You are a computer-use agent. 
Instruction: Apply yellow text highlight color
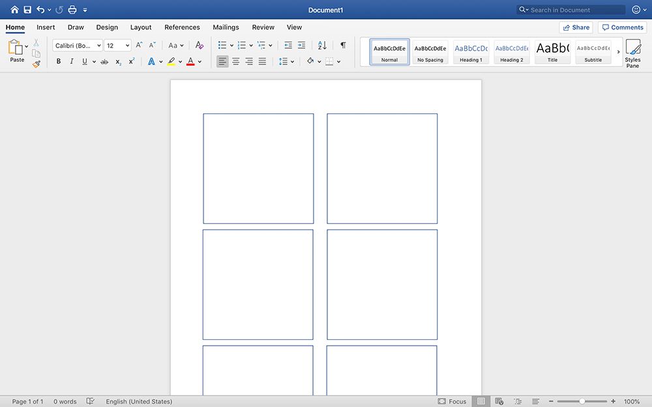coord(171,61)
